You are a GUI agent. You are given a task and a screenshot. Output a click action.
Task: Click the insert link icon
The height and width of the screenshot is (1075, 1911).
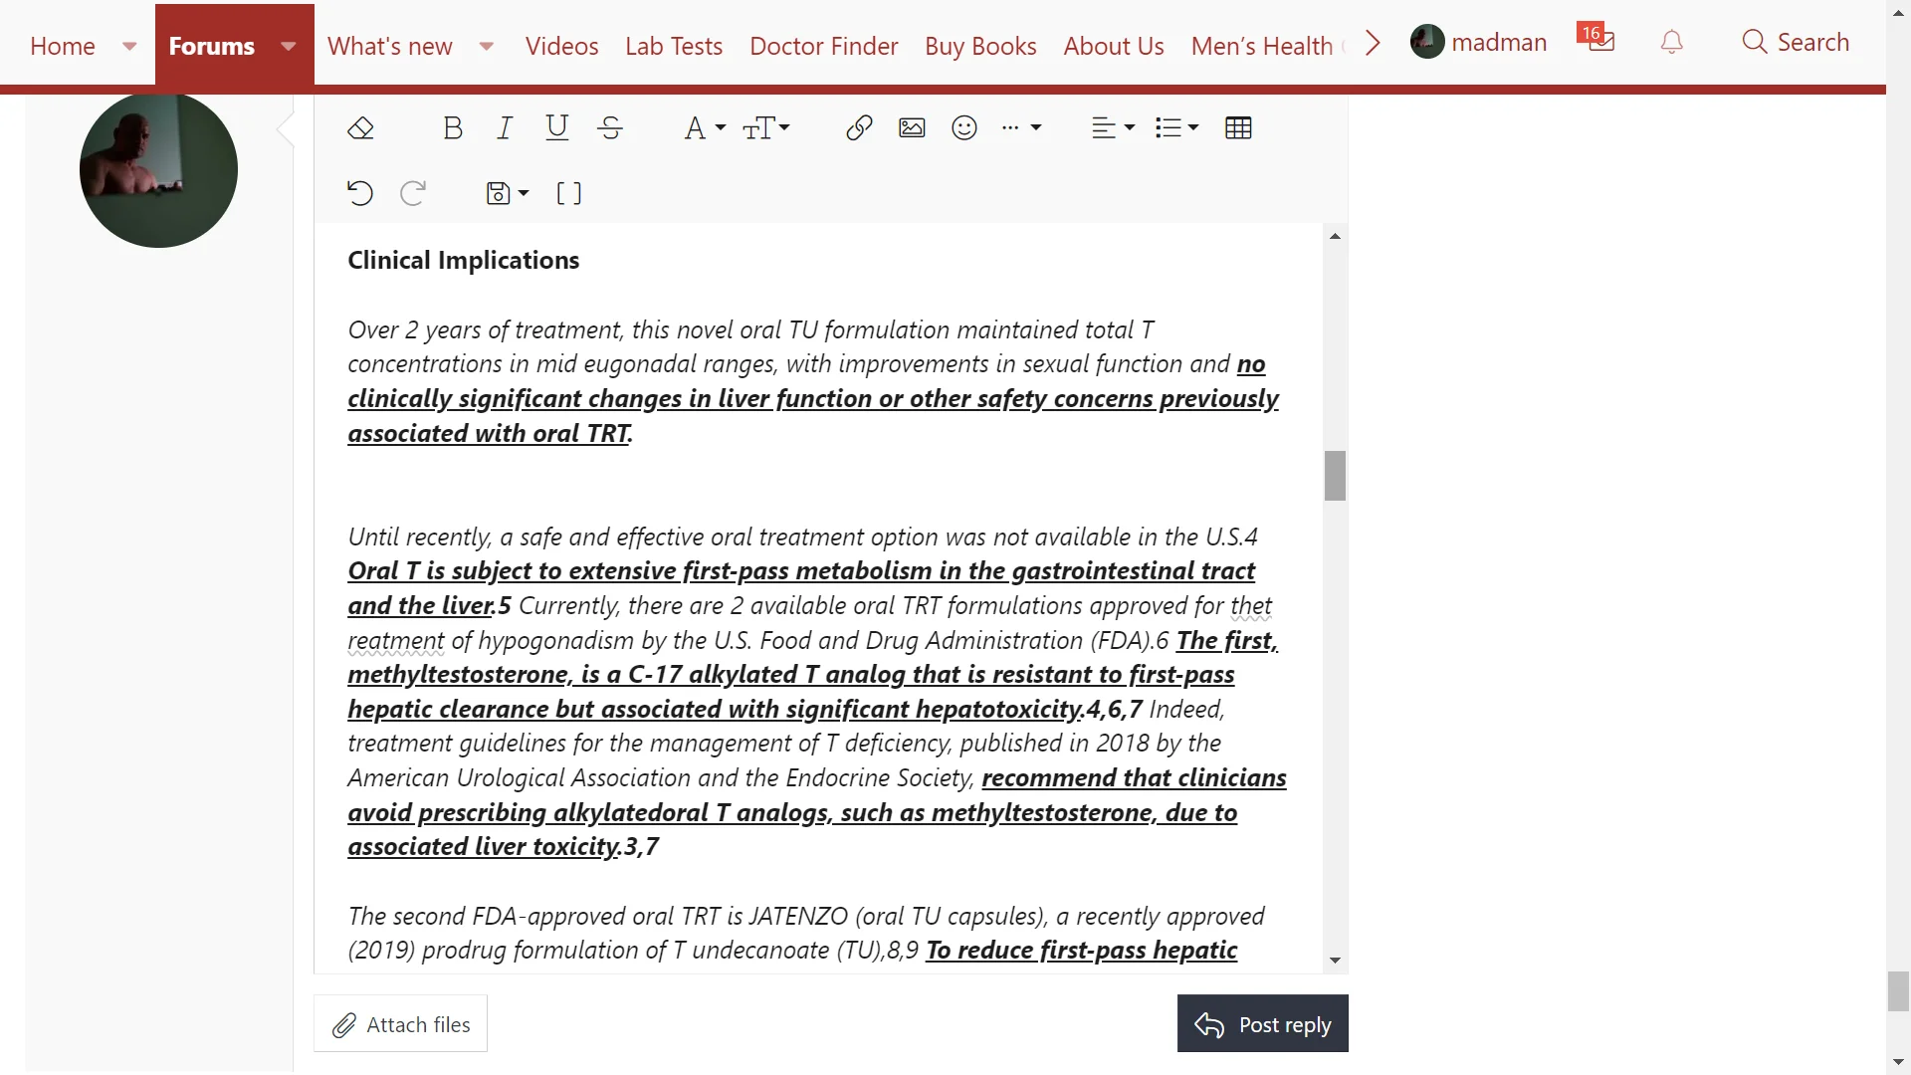859,128
